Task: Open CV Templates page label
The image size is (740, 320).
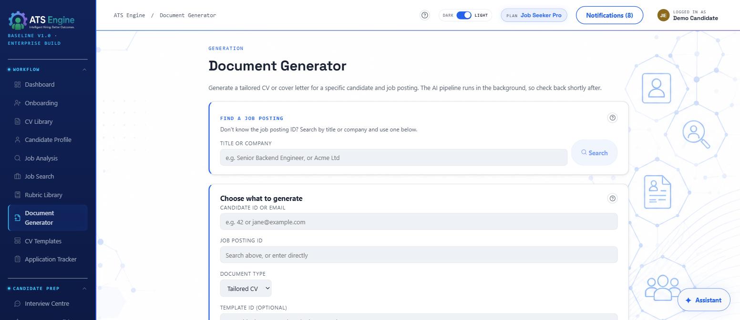Action: [x=43, y=241]
